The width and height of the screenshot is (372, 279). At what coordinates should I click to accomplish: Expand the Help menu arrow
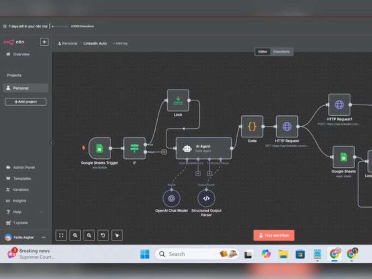click(x=42, y=212)
